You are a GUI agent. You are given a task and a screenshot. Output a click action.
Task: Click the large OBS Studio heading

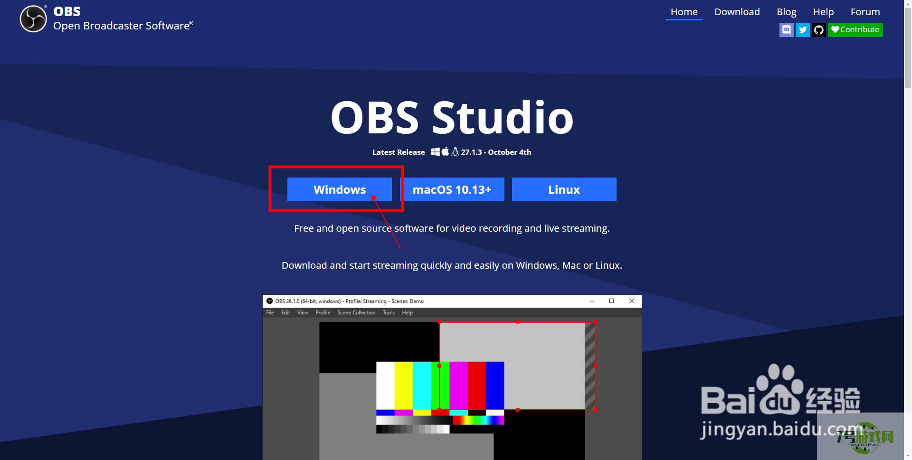point(452,117)
